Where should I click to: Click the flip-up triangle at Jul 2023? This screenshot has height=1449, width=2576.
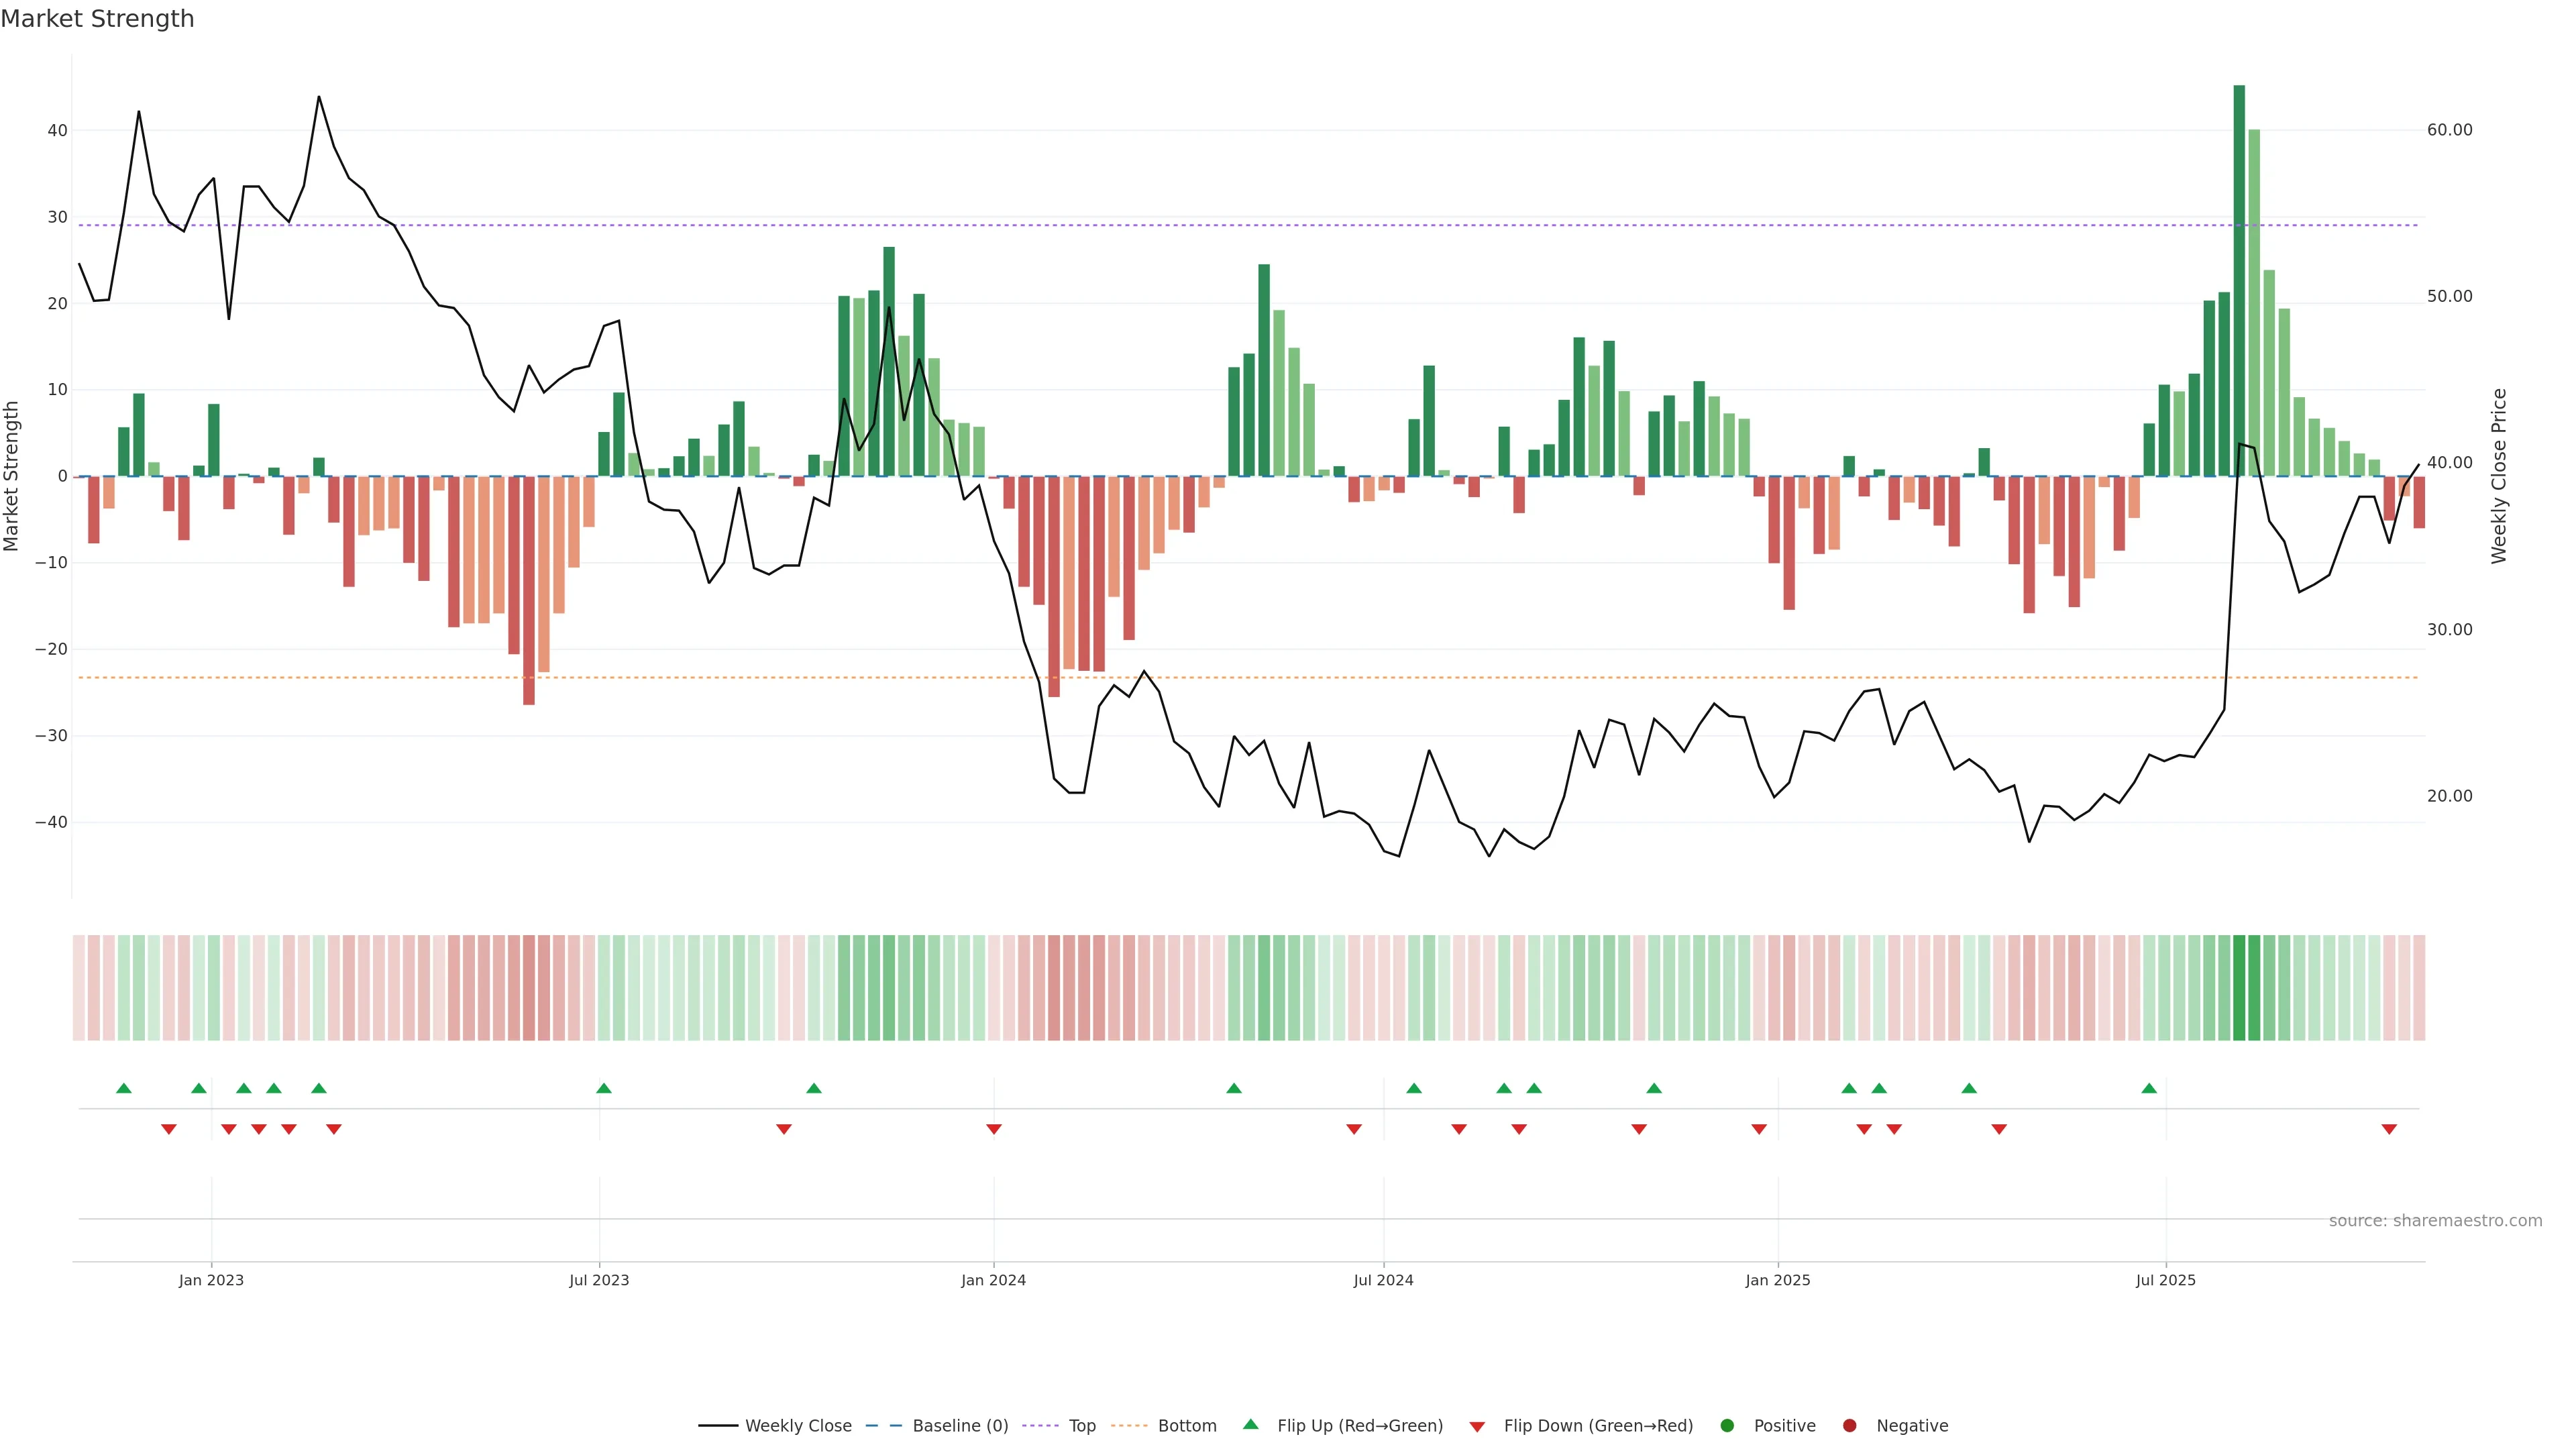click(604, 1088)
